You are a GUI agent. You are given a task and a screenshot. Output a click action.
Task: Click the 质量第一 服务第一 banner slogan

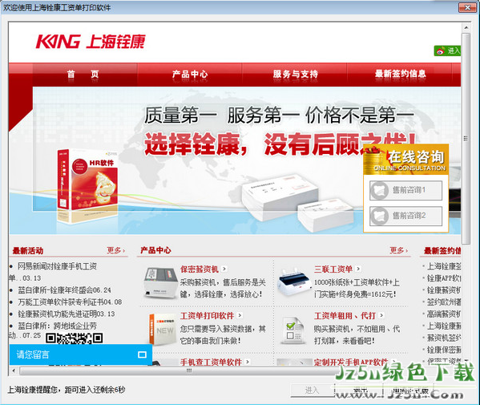coord(279,115)
